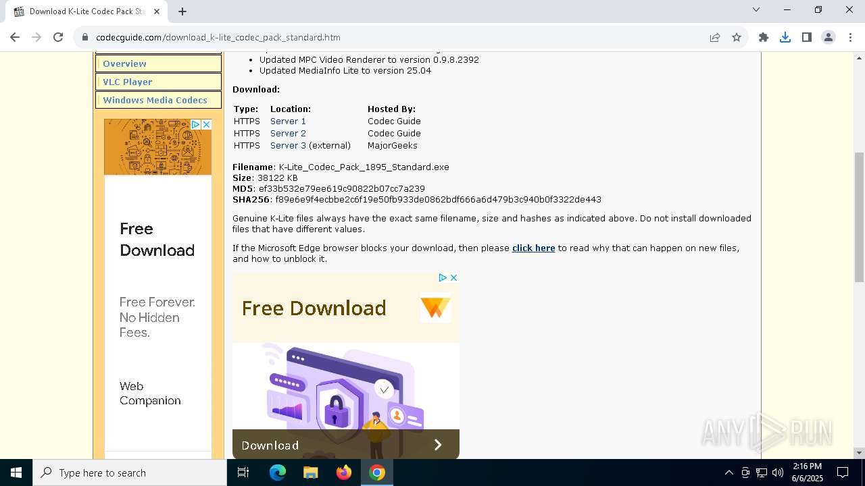The image size is (865, 486).
Task: Open Task View from taskbar
Action: 243,473
